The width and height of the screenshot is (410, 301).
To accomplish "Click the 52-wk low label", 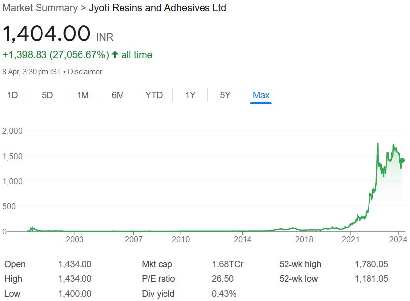I will coord(298,279).
